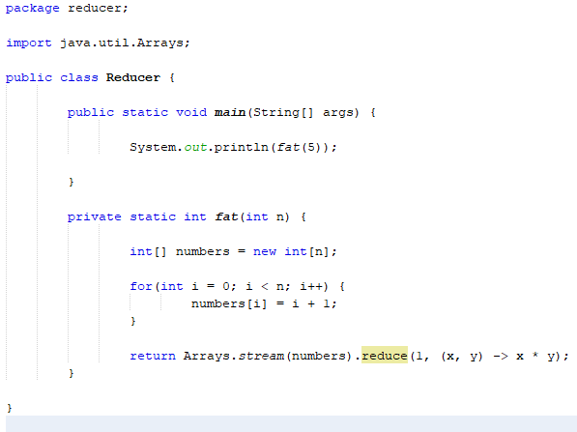Click the closing brace of the main method
Image resolution: width=577 pixels, height=432 pixels.
72,182
